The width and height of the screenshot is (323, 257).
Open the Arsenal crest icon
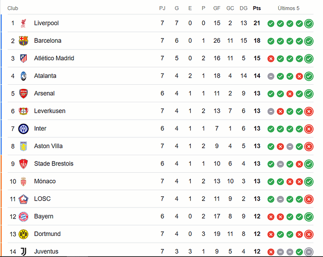click(24, 94)
